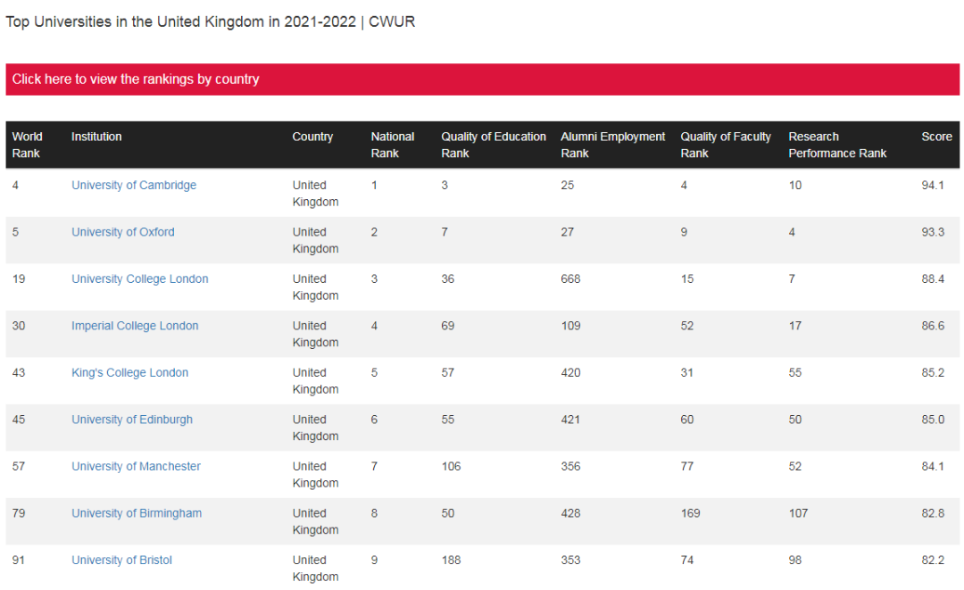Open University of Edinburgh link
The height and width of the screenshot is (590, 964).
pos(131,420)
